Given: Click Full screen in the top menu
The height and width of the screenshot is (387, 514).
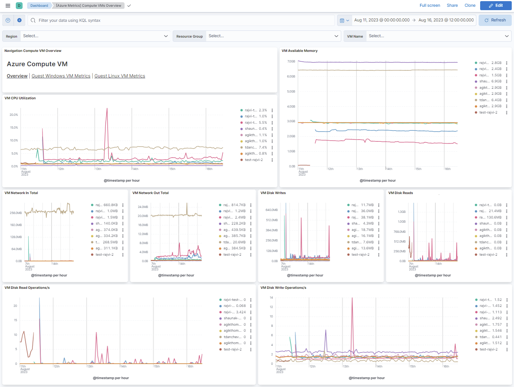Looking at the screenshot, I should point(430,5).
